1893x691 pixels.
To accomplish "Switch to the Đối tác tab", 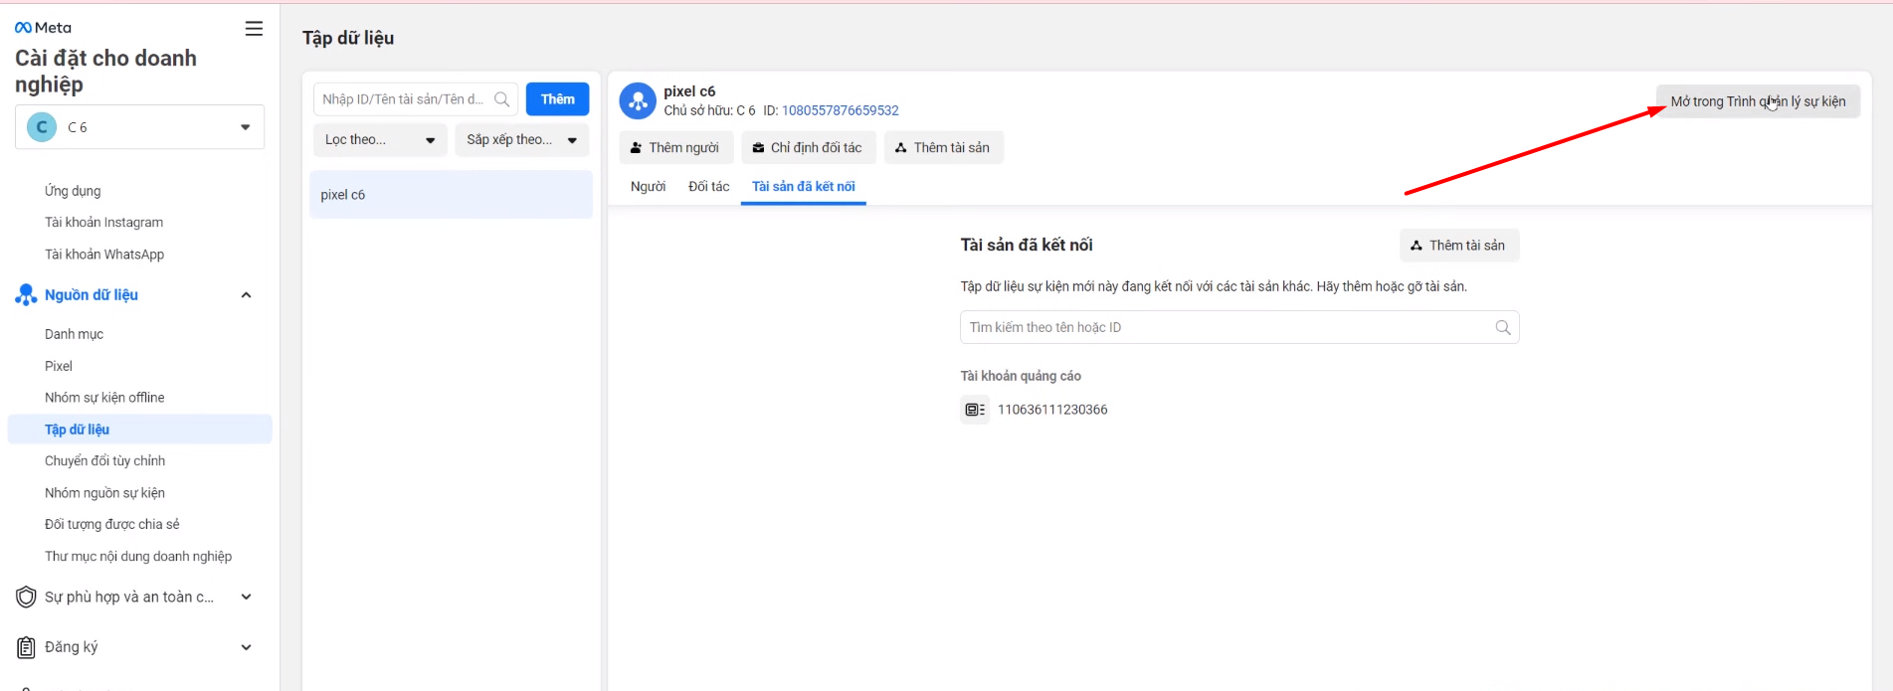I will pos(708,187).
